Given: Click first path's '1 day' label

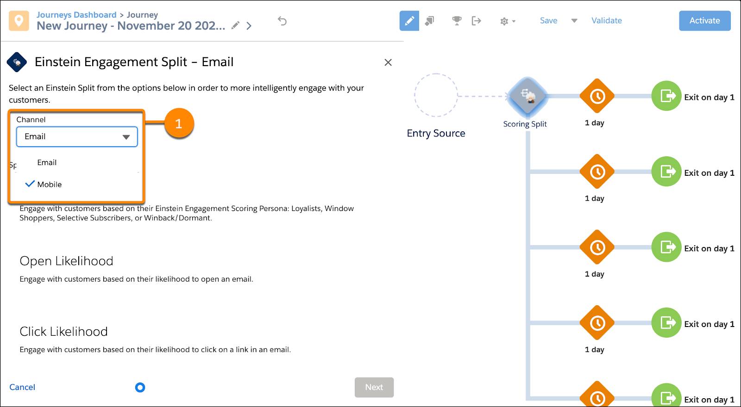Looking at the screenshot, I should pos(594,123).
